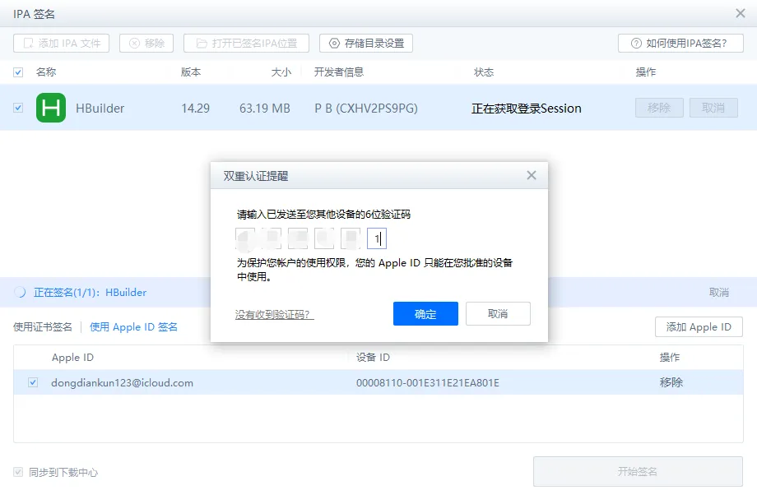Open 存储目录设置 settings

pyautogui.click(x=366, y=44)
